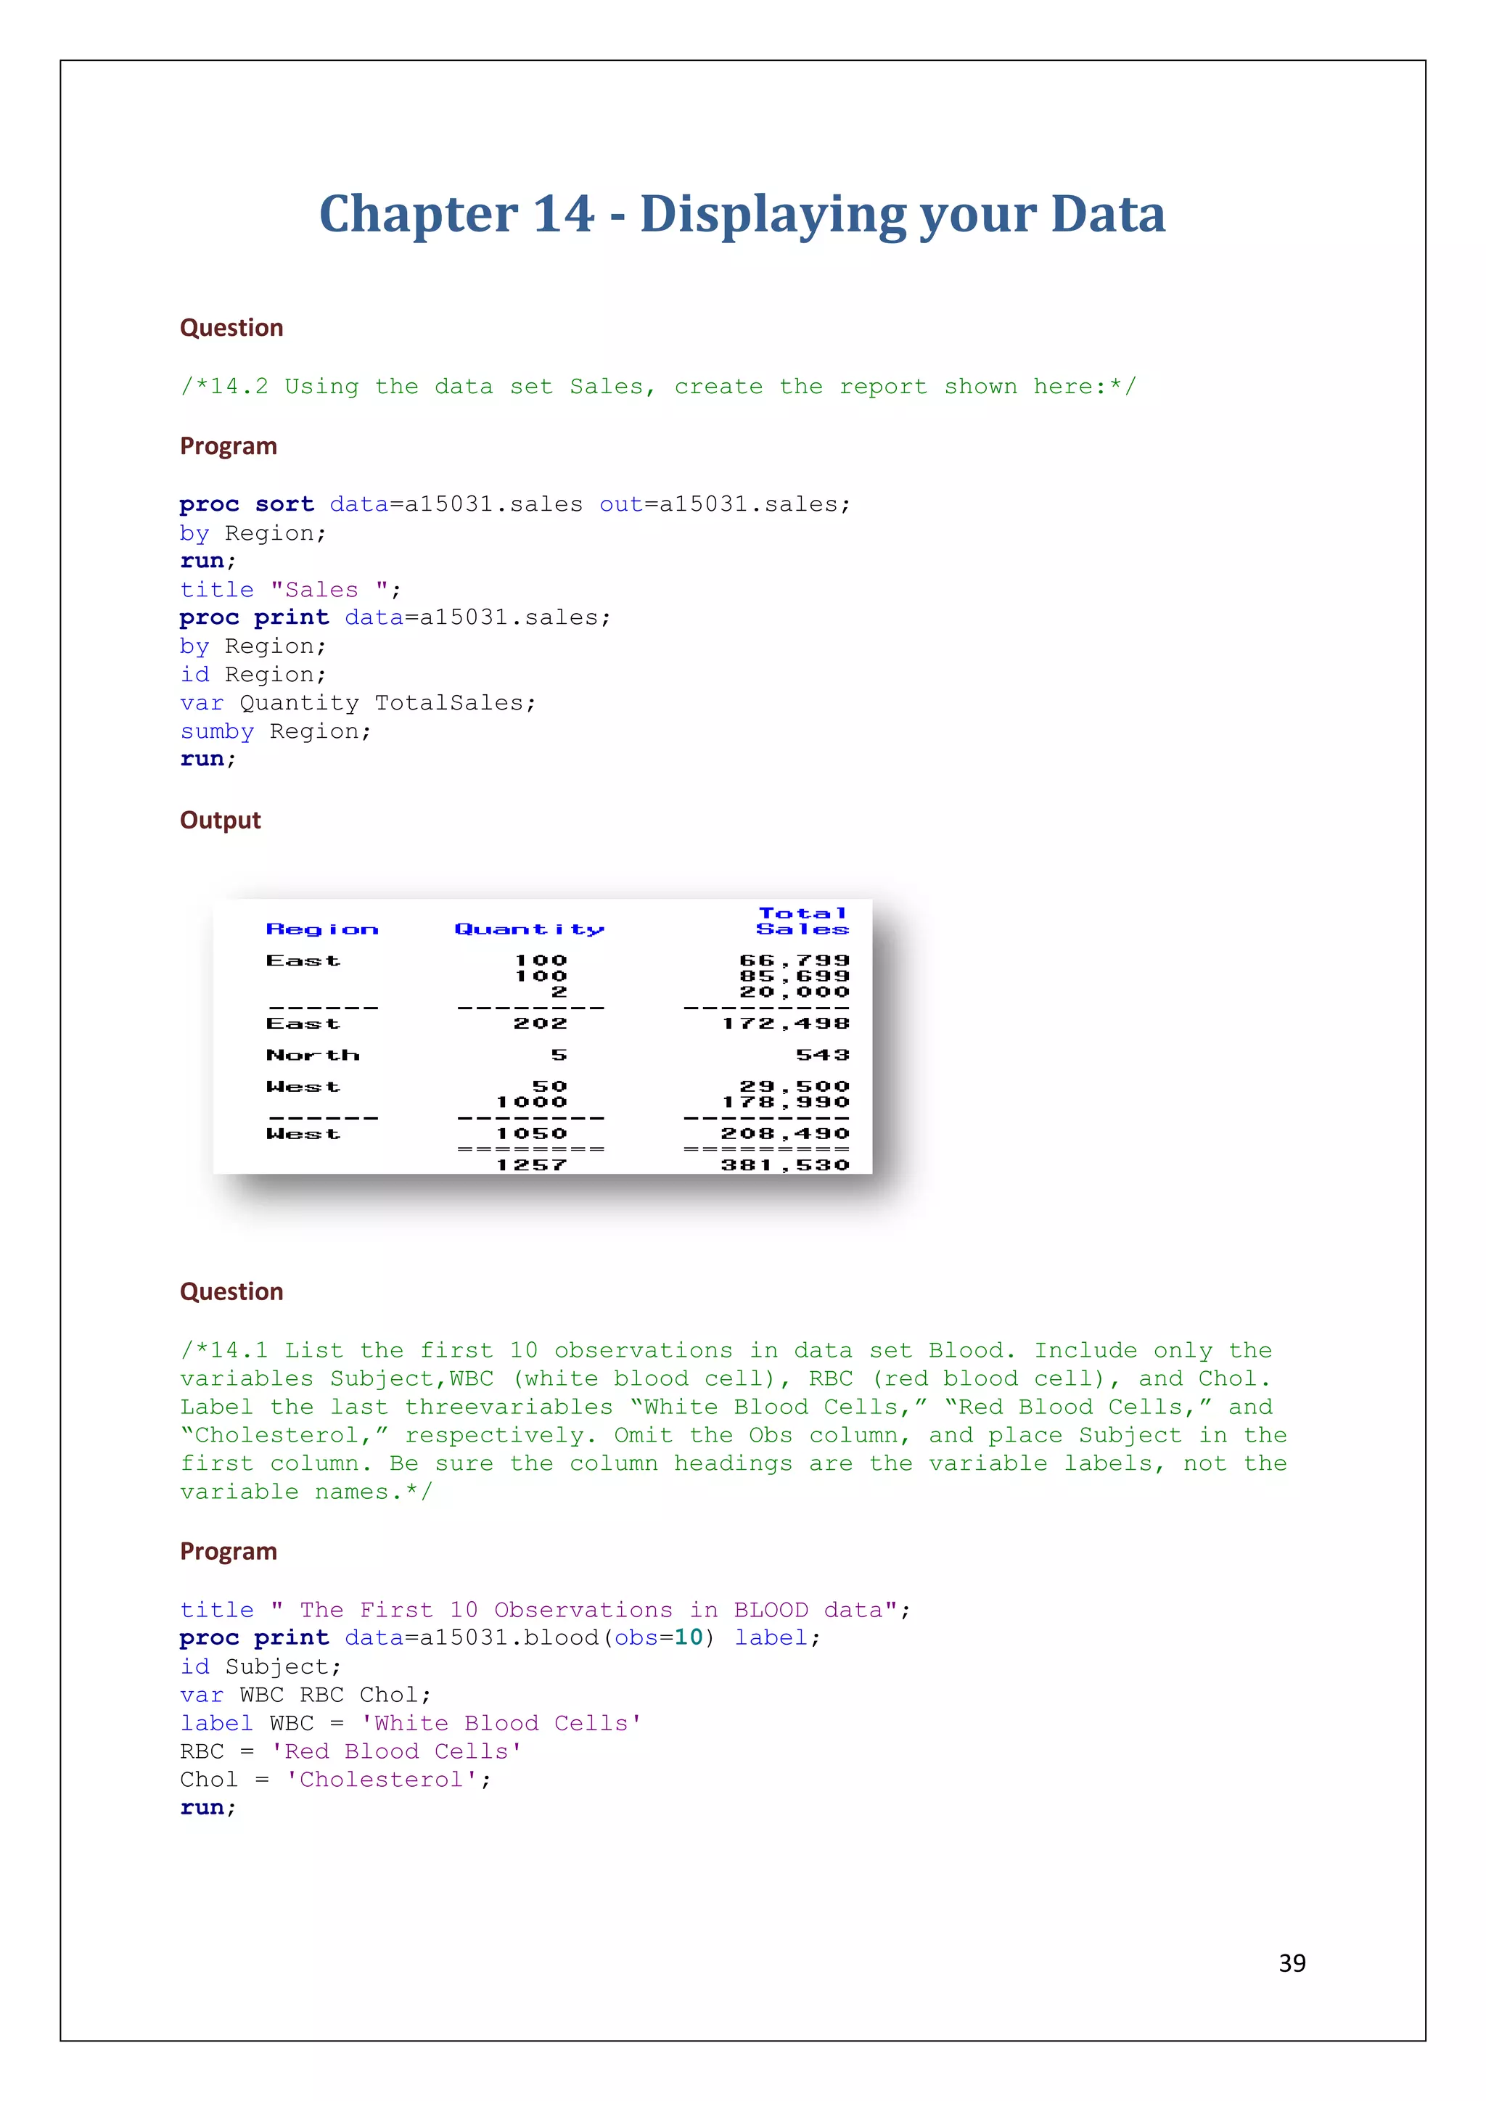Image resolution: width=1486 pixels, height=2101 pixels.
Task: Click the 'Region' column header in output table
Action: click(322, 930)
